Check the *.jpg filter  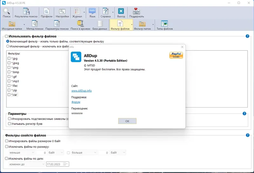tap(9, 58)
